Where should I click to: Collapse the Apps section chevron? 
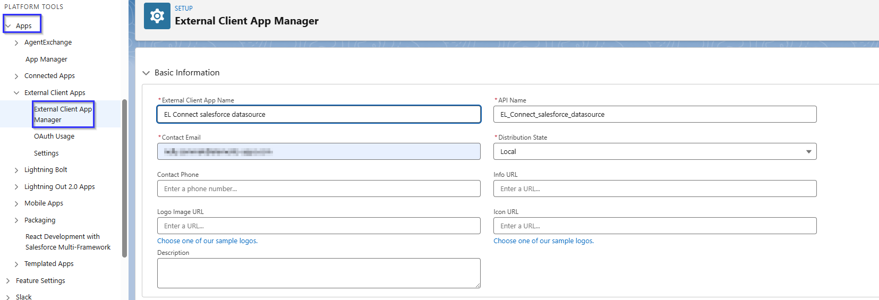click(x=8, y=26)
